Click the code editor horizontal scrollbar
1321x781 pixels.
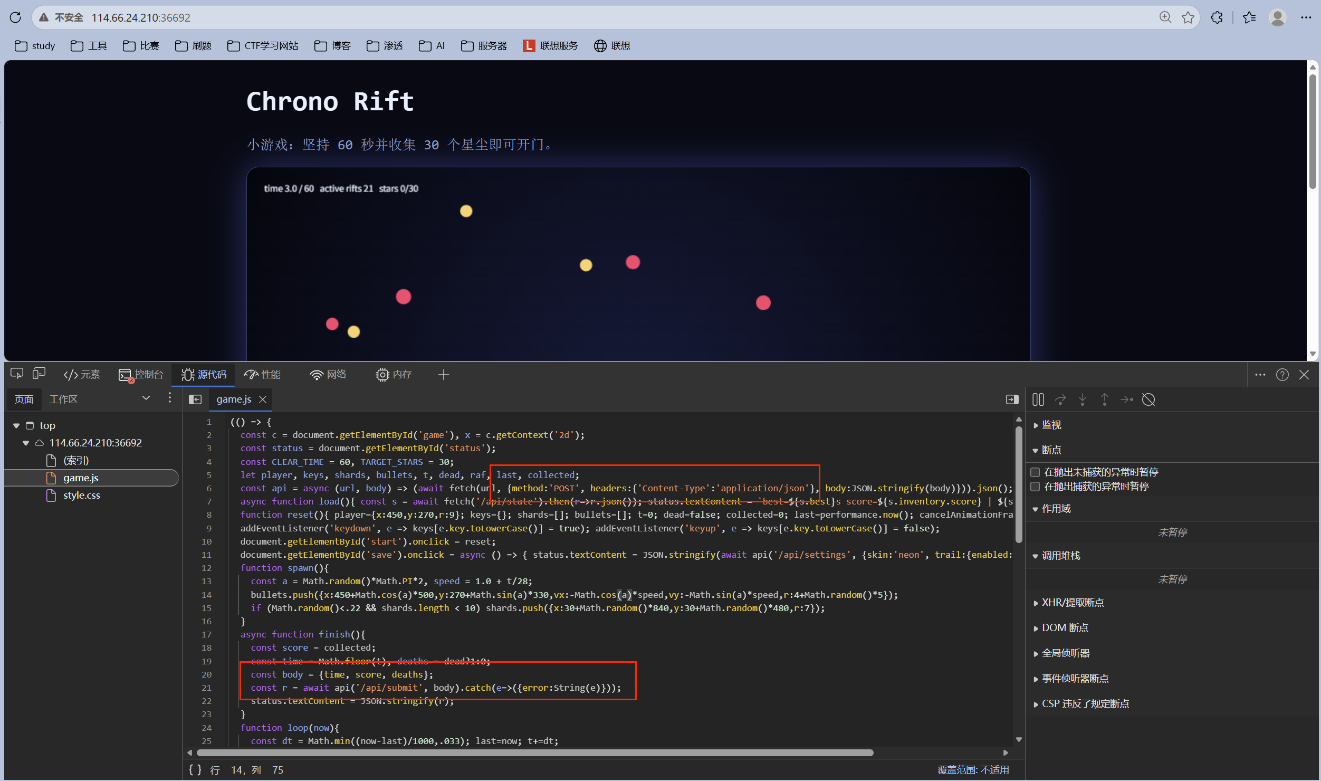pos(535,753)
